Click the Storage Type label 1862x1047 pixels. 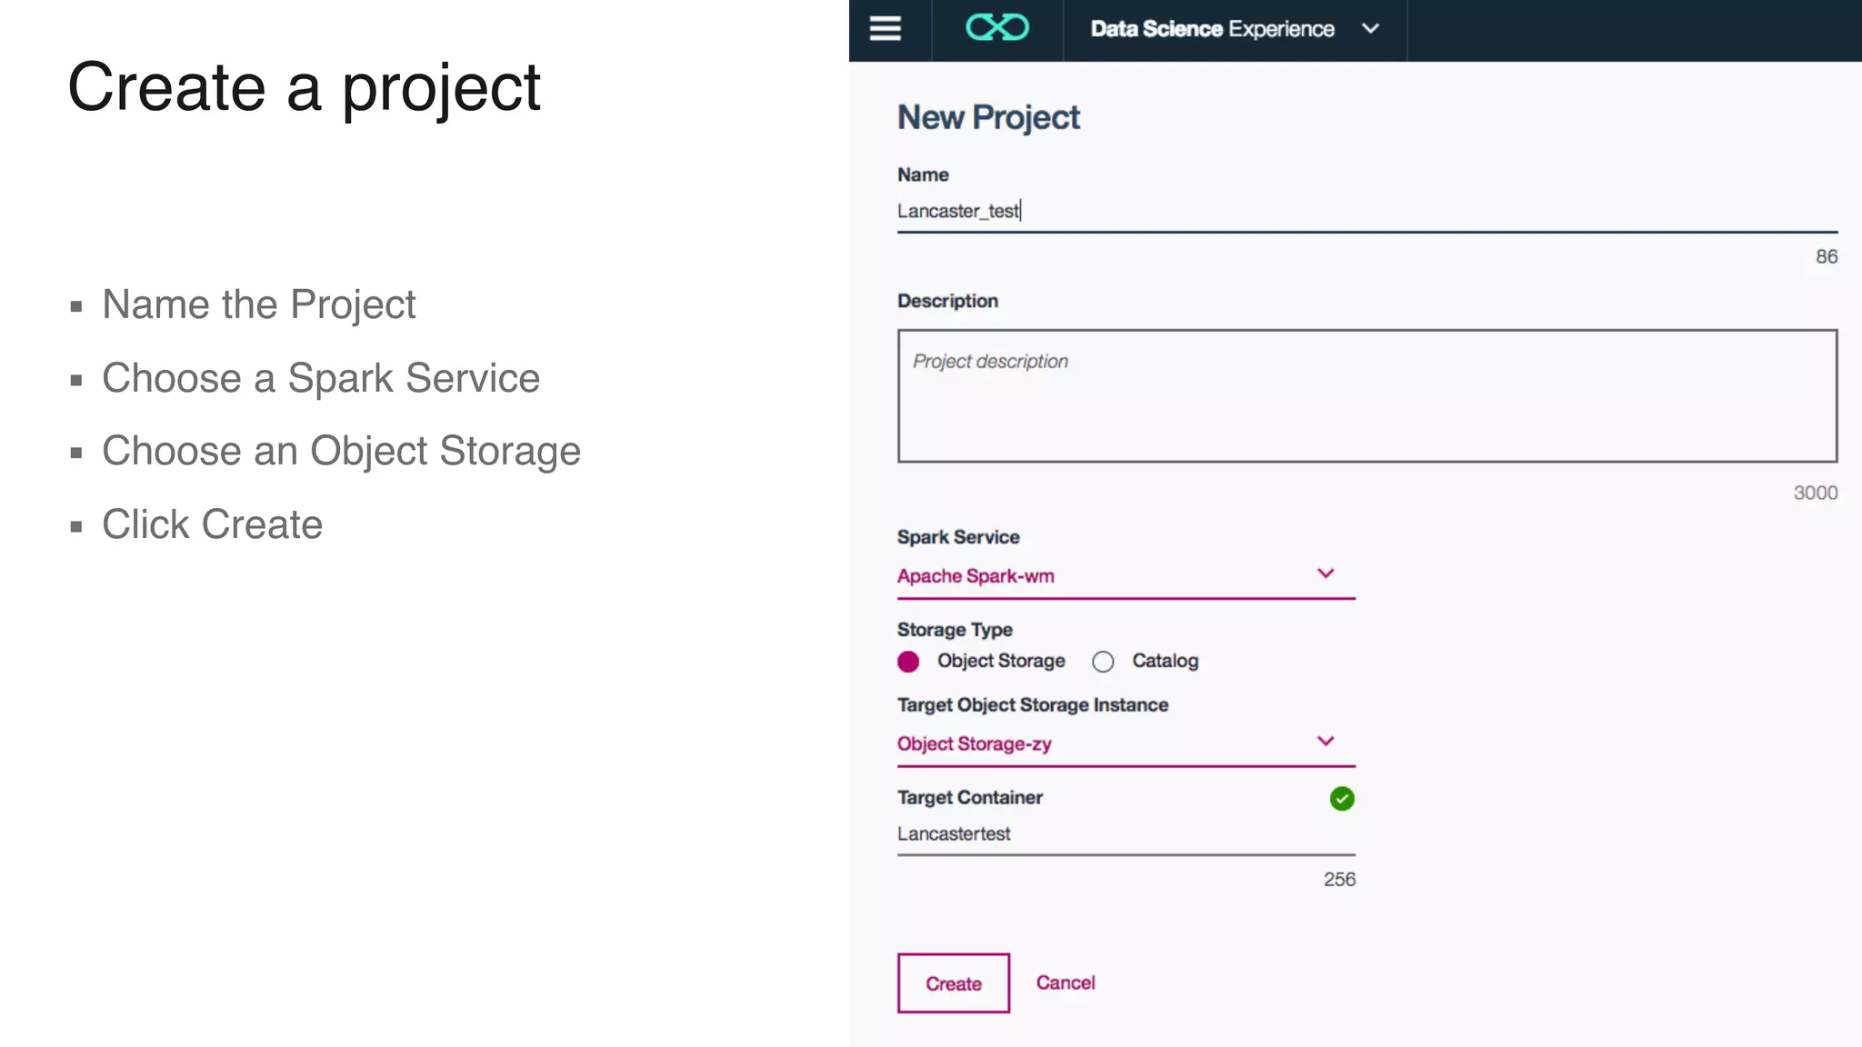click(955, 630)
